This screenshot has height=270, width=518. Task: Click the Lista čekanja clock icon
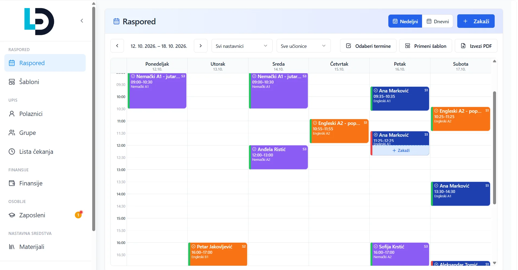click(12, 152)
